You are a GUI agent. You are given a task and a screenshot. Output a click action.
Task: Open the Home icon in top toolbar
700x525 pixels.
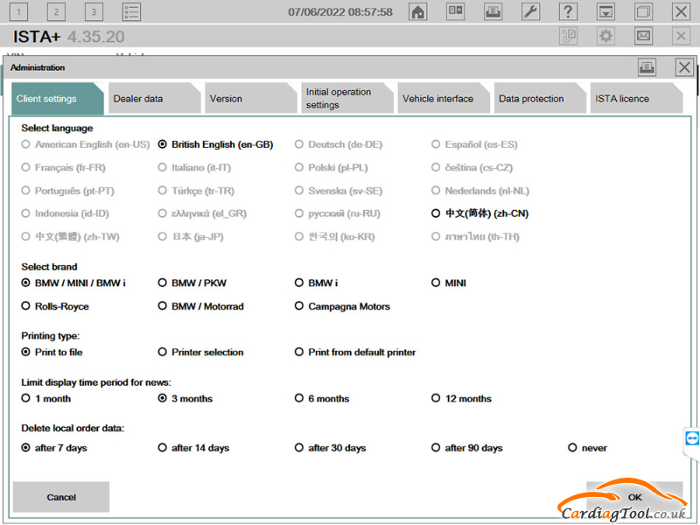tap(418, 11)
